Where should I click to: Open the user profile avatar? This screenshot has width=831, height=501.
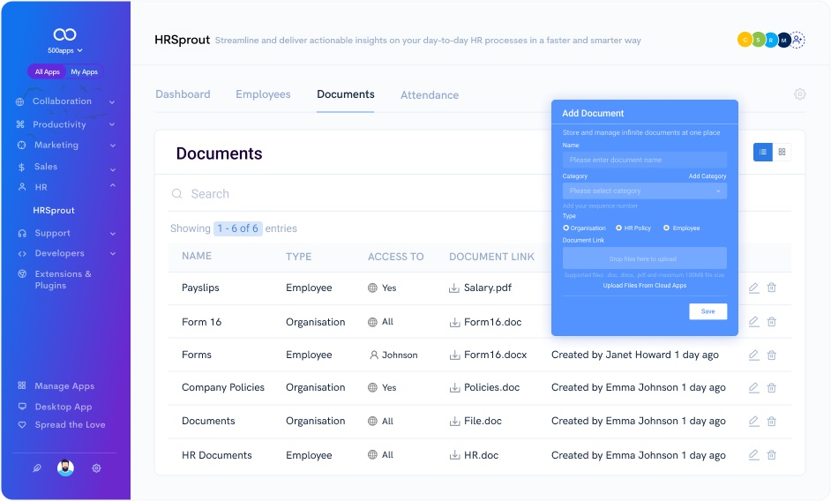(65, 467)
